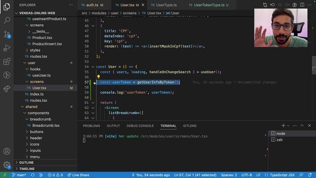Switch to the UserType.ts editor tab

point(166,5)
